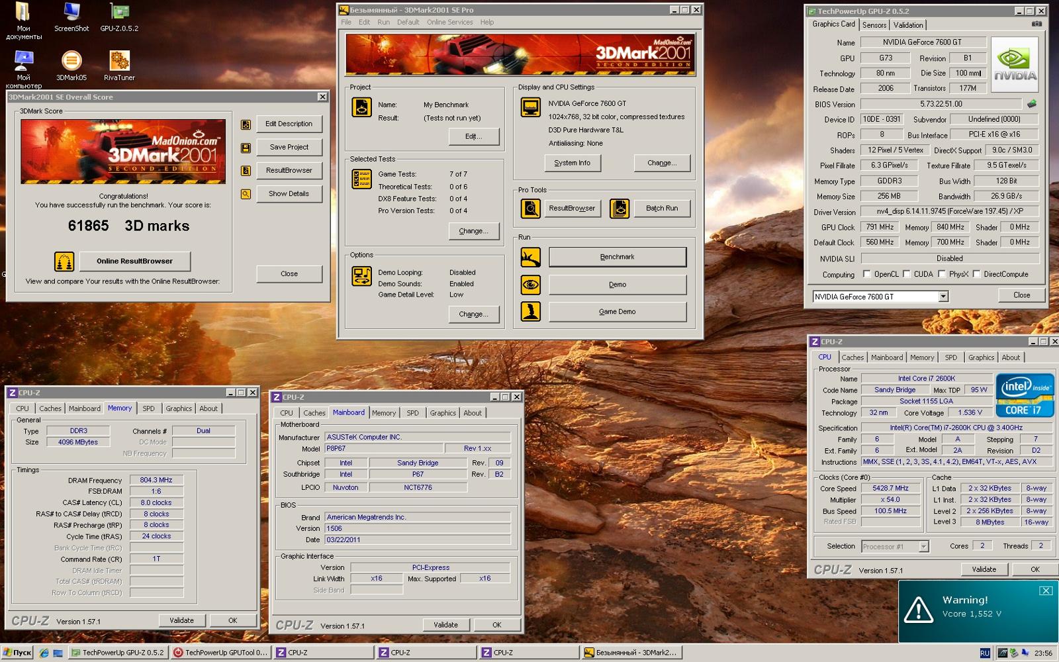1059x662 pixels.
Task: Enable the PhysX checkbox in GPU-Z
Action: click(x=941, y=274)
